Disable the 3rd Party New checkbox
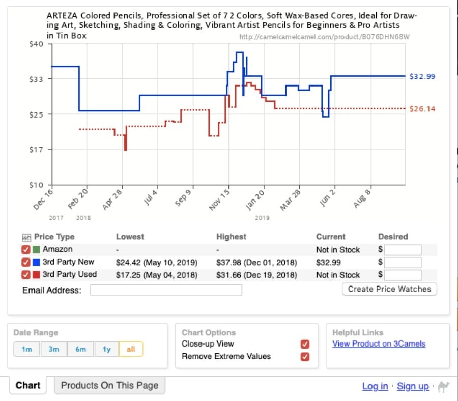 tap(26, 262)
